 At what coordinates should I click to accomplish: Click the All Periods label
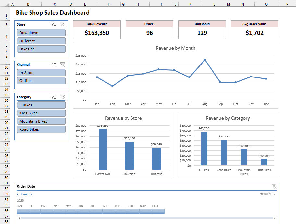[x=24, y=194]
